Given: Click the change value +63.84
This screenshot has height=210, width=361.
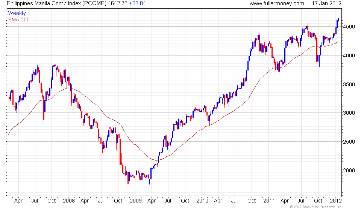Looking at the screenshot, I should pos(138,3).
